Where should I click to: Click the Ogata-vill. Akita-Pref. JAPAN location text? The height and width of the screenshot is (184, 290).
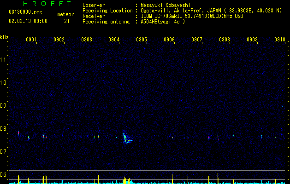(211, 11)
